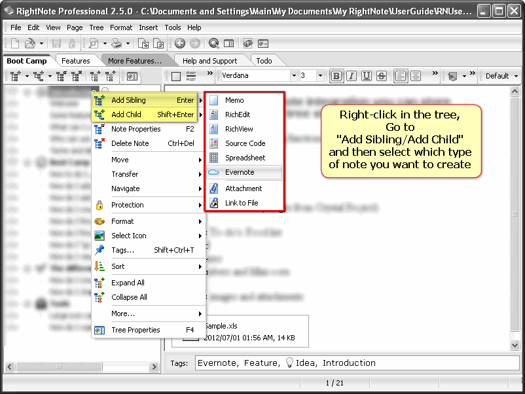Click the Tags input field
Viewport: 525px width, 394px height.
pos(357,363)
